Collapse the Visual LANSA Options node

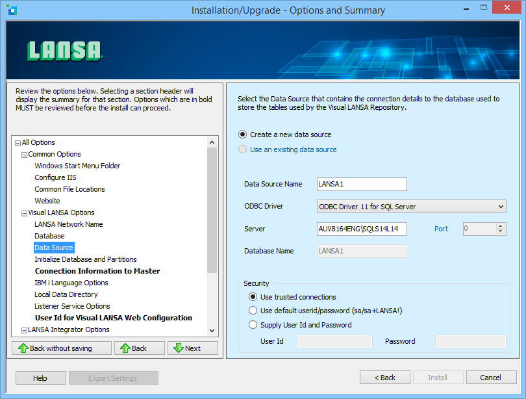tap(24, 213)
